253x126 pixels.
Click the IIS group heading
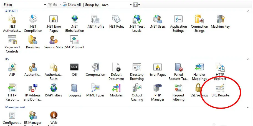pos(7,59)
